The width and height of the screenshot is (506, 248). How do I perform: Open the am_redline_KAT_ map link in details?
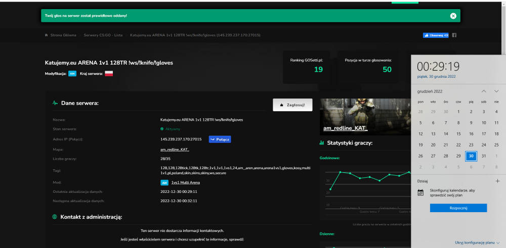175,150
